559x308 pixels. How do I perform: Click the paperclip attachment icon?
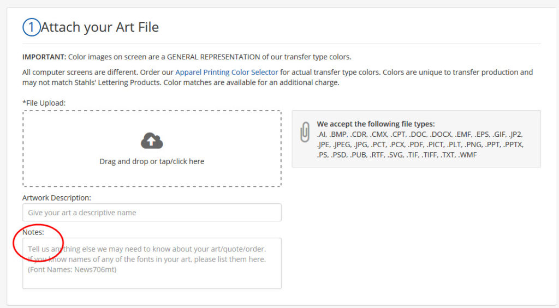pos(305,132)
